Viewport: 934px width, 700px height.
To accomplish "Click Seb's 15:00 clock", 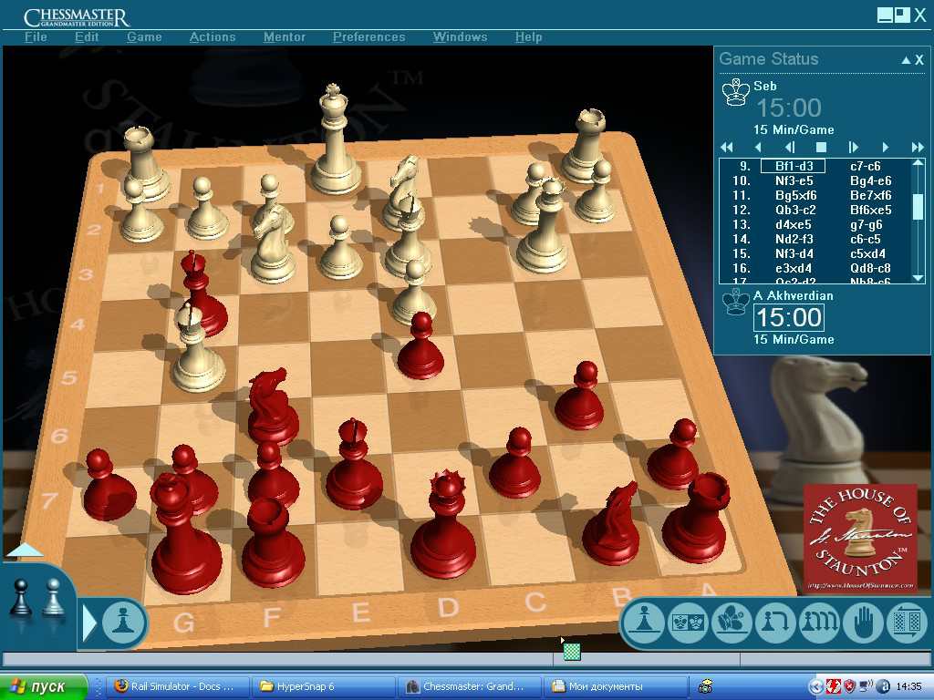I will (x=789, y=108).
